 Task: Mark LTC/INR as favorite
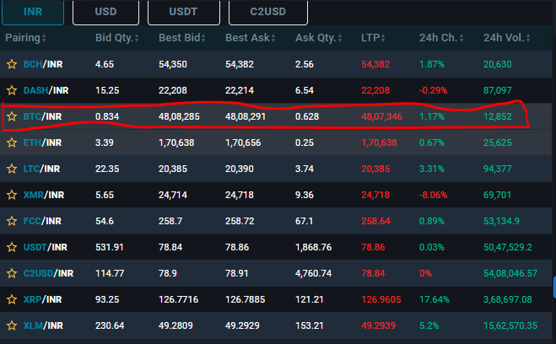click(12, 169)
